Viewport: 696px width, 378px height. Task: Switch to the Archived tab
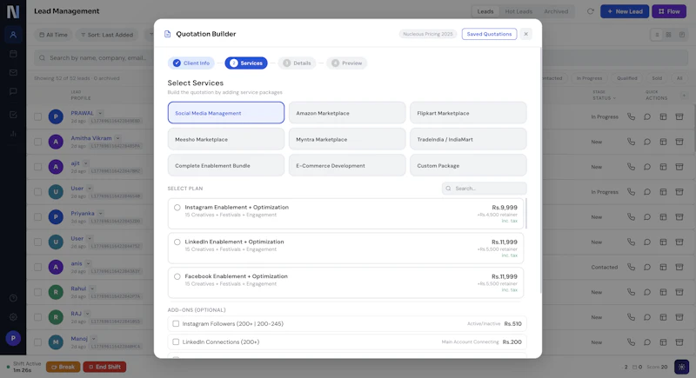tap(556, 11)
